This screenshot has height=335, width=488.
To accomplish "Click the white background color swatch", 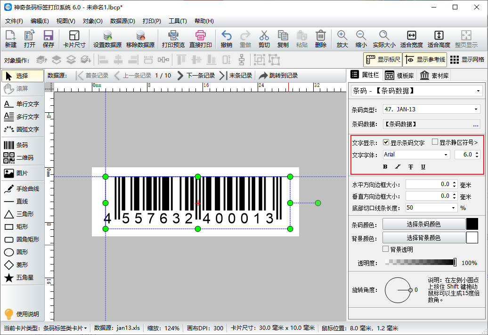I will [x=472, y=238].
